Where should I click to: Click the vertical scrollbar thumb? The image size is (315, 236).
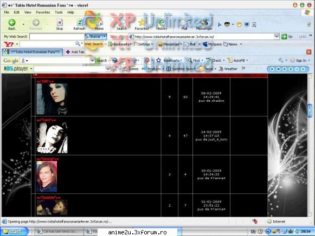310,110
